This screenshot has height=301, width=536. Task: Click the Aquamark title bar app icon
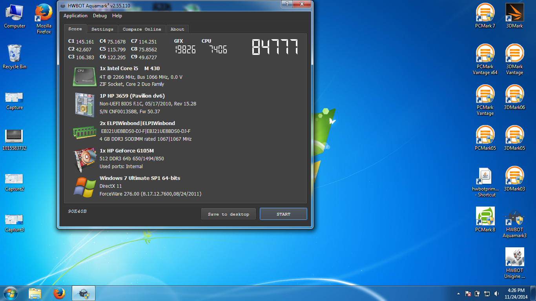click(63, 5)
